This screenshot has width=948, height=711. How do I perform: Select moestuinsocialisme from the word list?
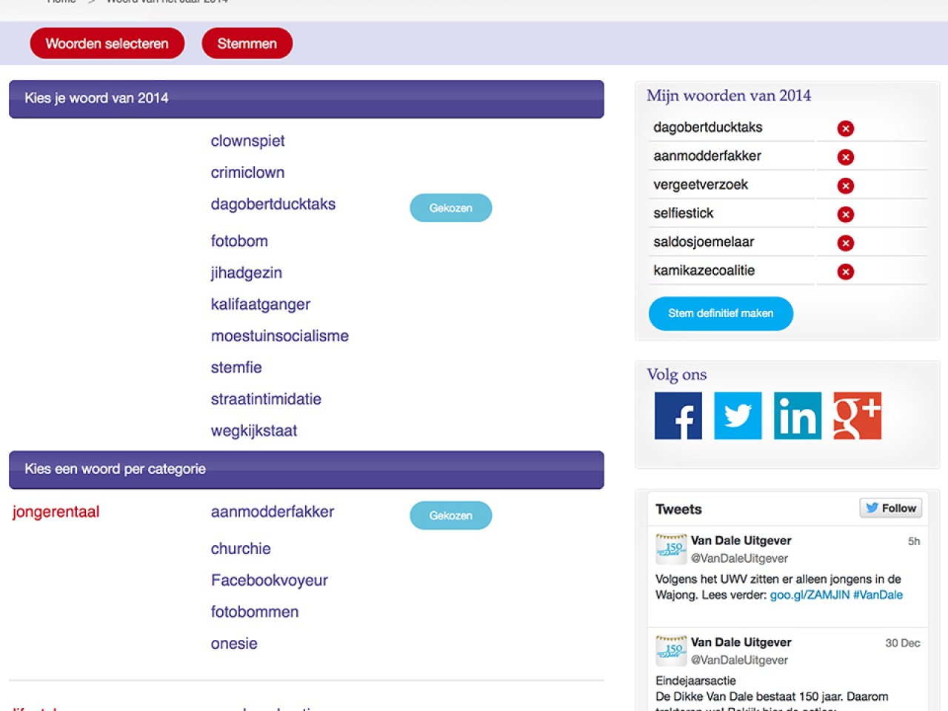[x=279, y=336]
